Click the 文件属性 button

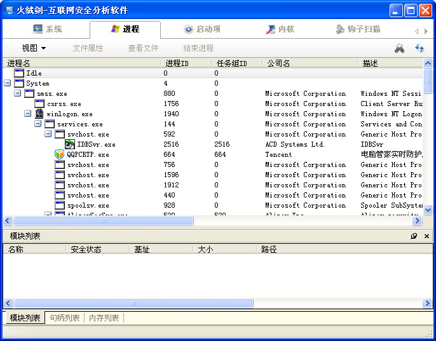[88, 48]
